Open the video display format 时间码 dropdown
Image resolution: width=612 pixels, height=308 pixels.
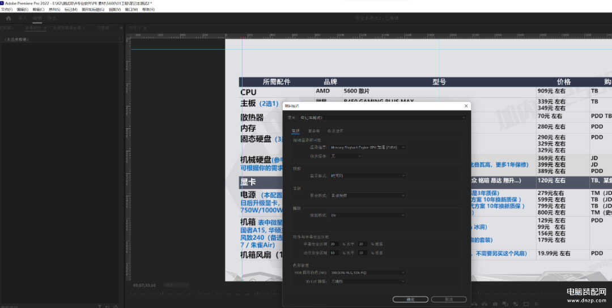coord(368,176)
